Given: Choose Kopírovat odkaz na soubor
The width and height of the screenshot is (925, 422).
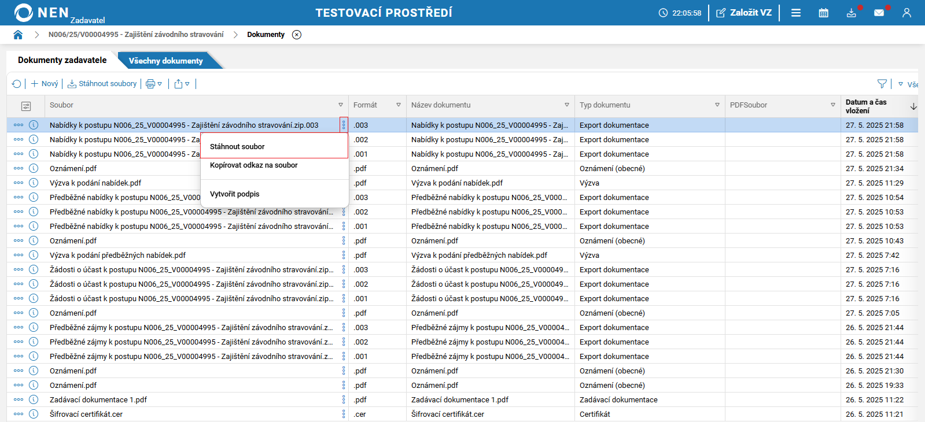Looking at the screenshot, I should pyautogui.click(x=253, y=165).
